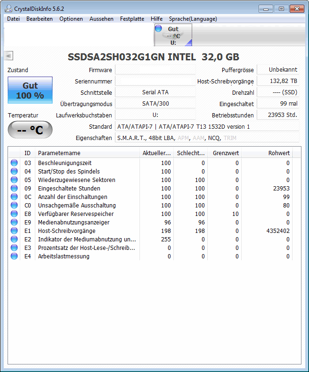Minimize the CrystalDiskInfo window
This screenshot has height=372, width=309.
click(x=266, y=9)
